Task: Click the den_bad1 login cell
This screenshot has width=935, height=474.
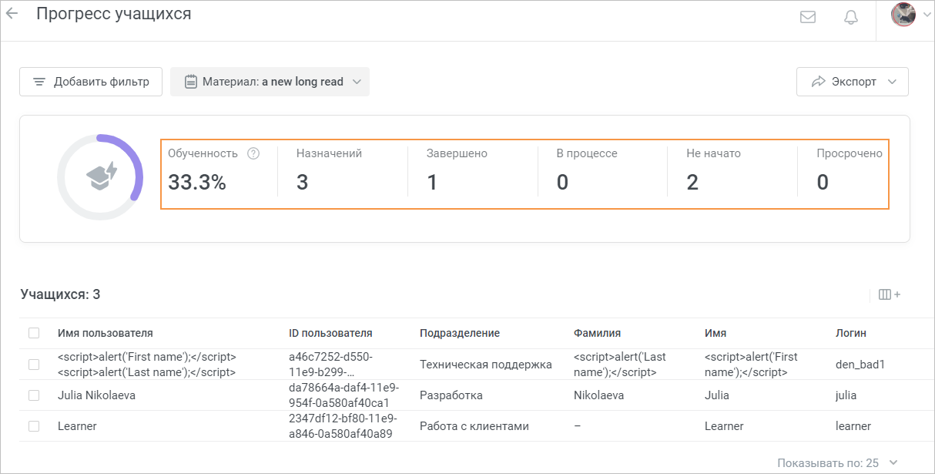Action: tap(860, 365)
